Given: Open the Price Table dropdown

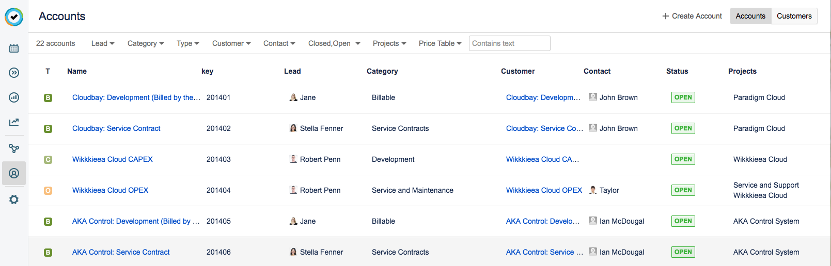Looking at the screenshot, I should tap(440, 43).
